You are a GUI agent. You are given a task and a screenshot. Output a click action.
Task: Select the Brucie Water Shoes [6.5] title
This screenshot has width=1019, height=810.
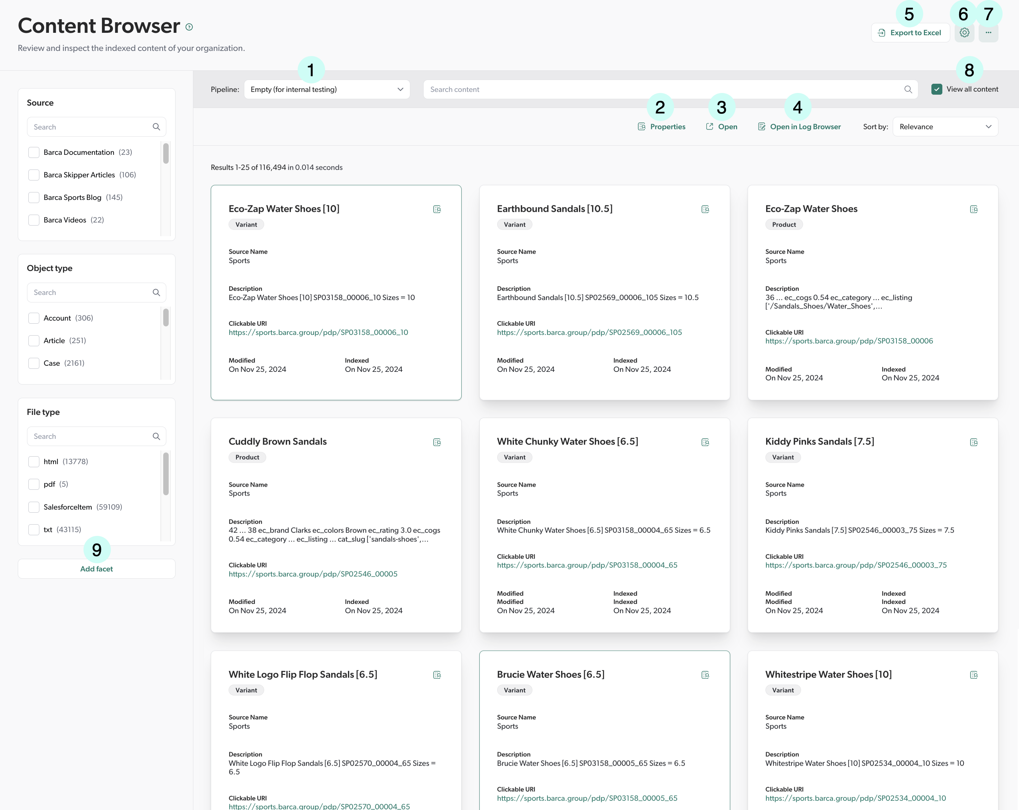[551, 675]
